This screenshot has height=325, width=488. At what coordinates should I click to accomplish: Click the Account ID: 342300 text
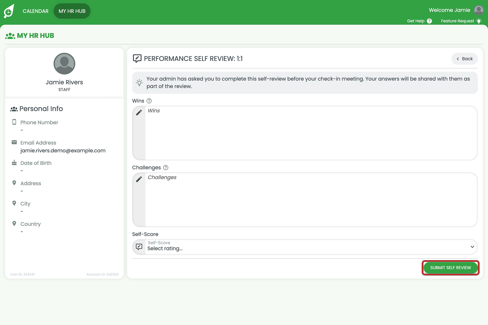point(102,274)
